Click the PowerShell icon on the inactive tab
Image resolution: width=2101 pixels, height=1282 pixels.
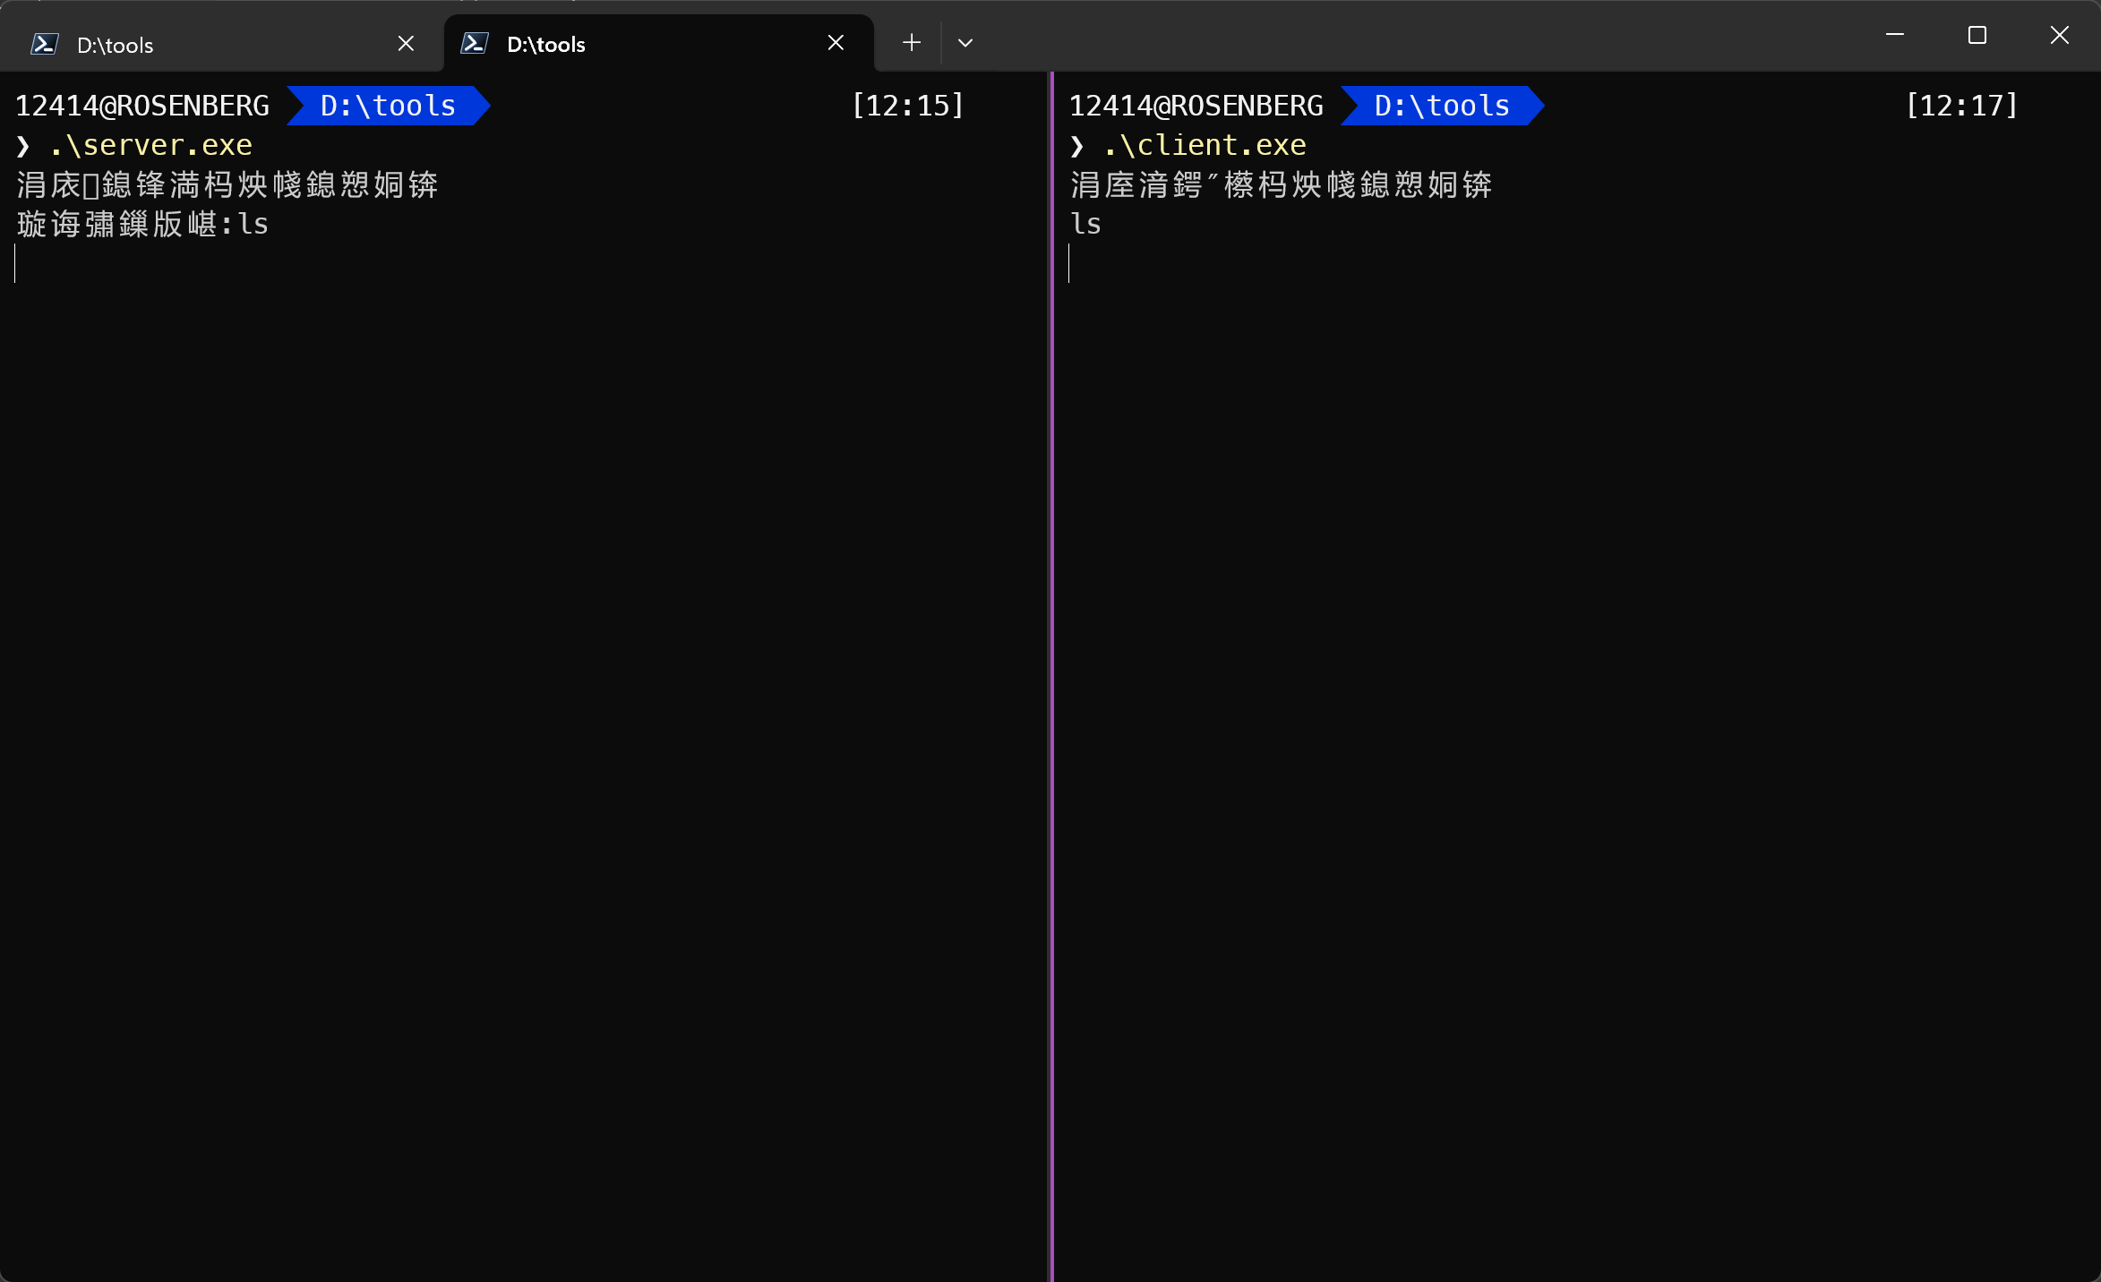pyautogui.click(x=45, y=44)
